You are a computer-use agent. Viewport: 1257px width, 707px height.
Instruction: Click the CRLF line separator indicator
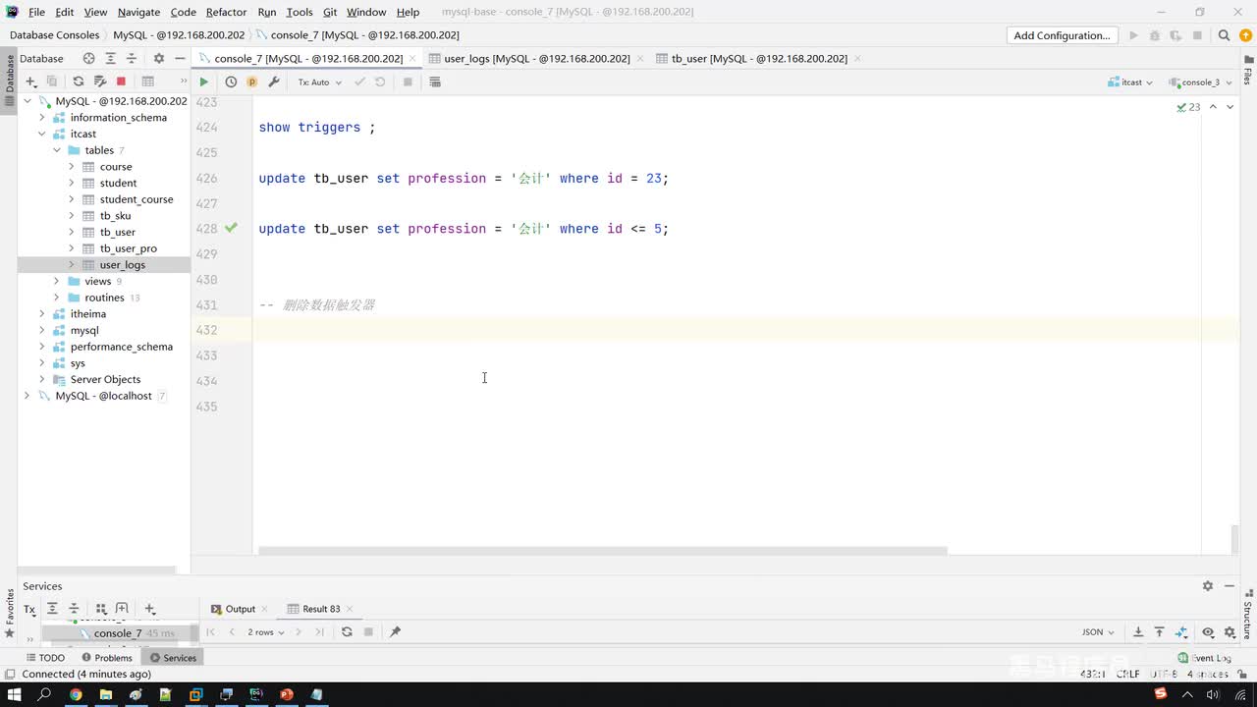point(1127,674)
